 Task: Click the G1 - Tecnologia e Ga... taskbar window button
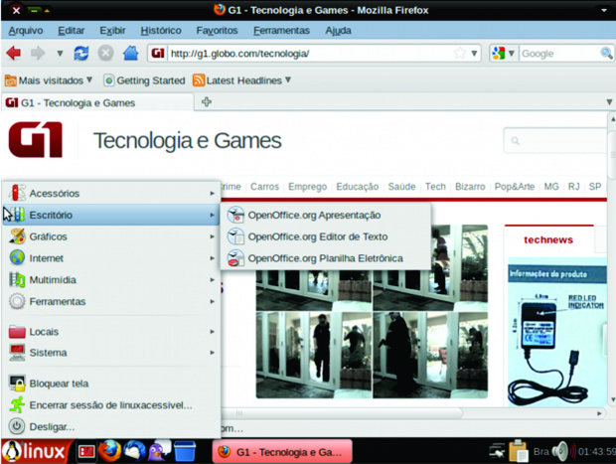[282, 452]
